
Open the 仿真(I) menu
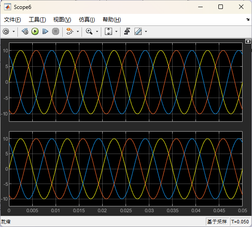tap(87, 20)
